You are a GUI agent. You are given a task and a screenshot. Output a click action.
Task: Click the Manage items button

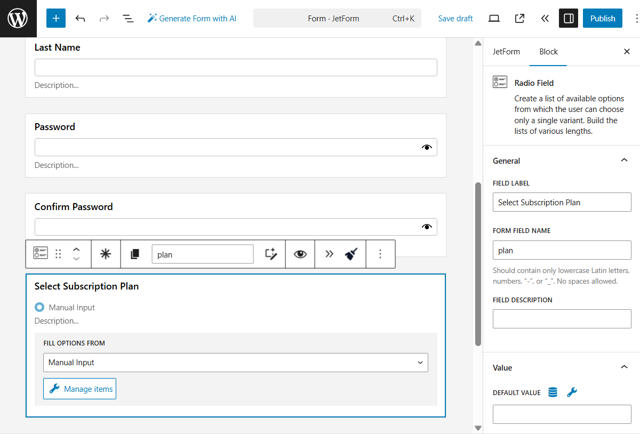(79, 389)
